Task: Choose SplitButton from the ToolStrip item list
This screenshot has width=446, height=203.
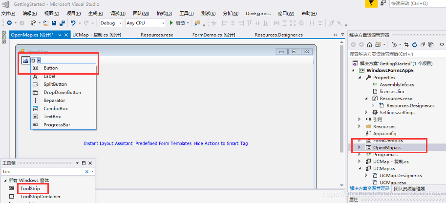Action: [x=63, y=84]
